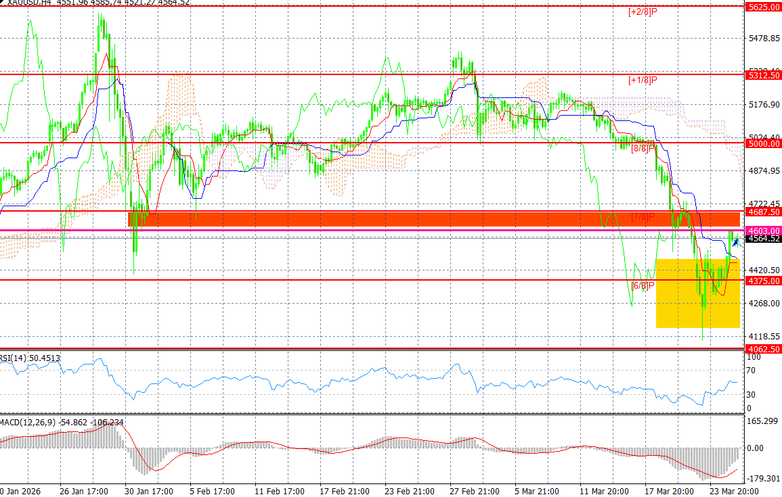Click the [+1/8]P Murrey level label
The image size is (782, 497).
coord(643,80)
